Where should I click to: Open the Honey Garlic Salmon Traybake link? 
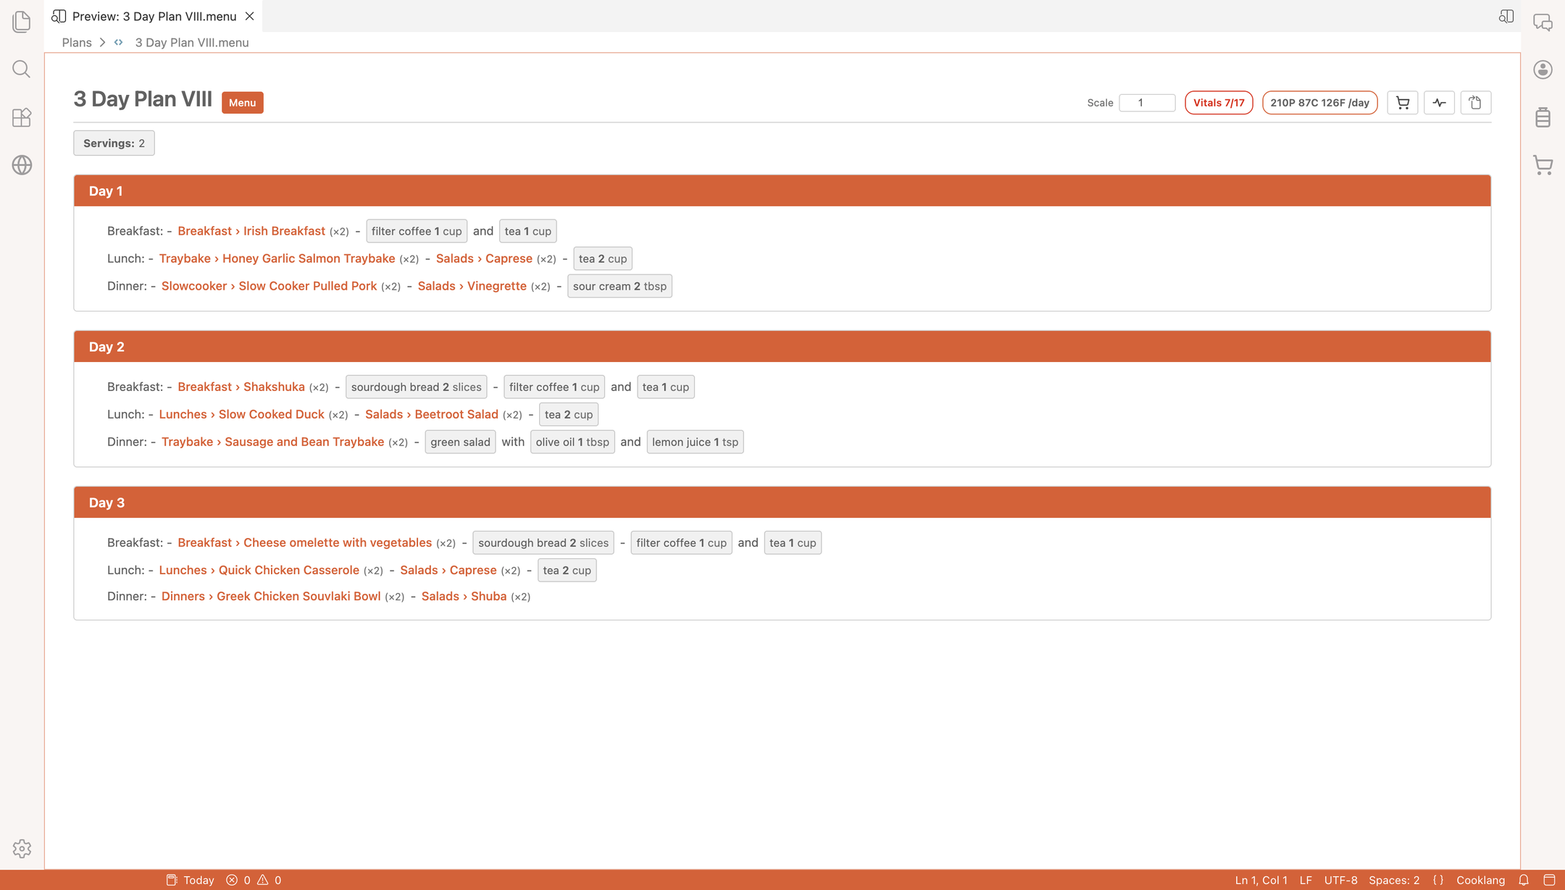(277, 259)
